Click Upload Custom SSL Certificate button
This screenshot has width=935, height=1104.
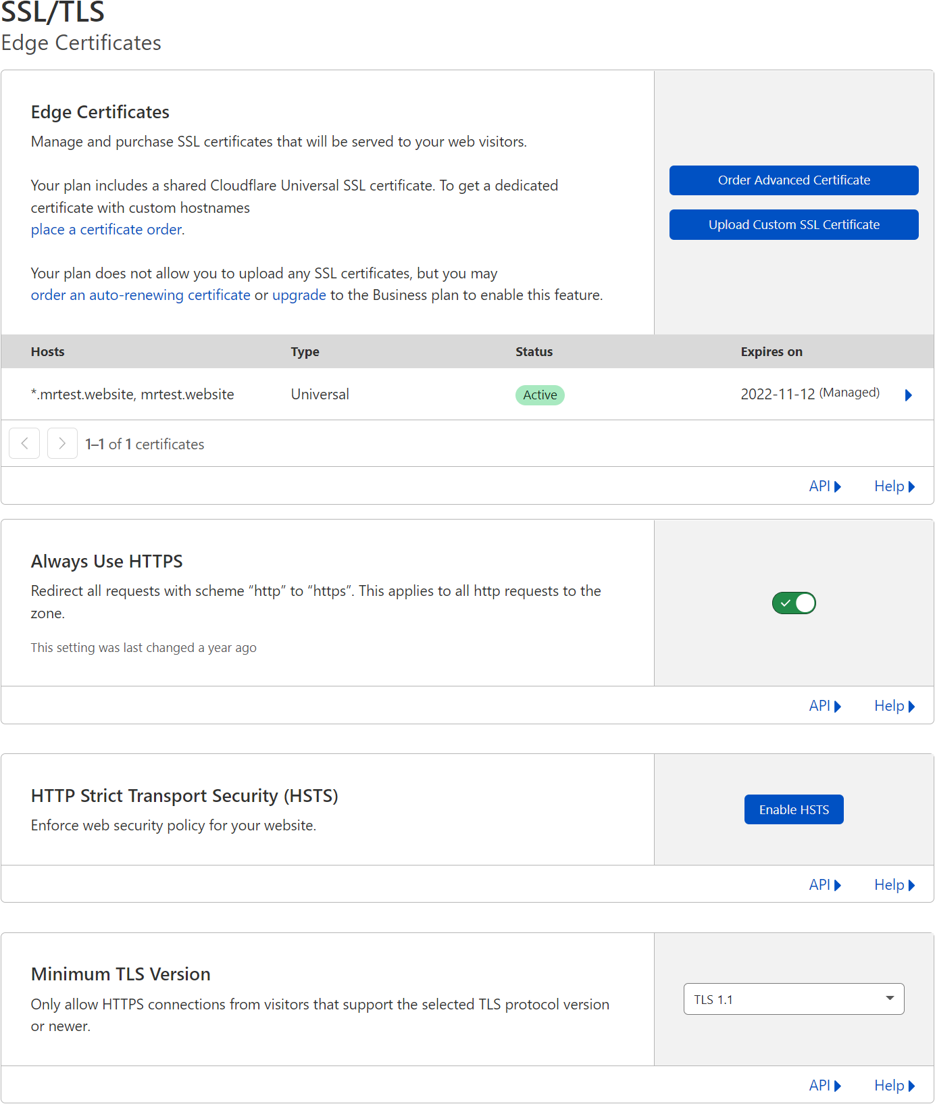pos(794,225)
